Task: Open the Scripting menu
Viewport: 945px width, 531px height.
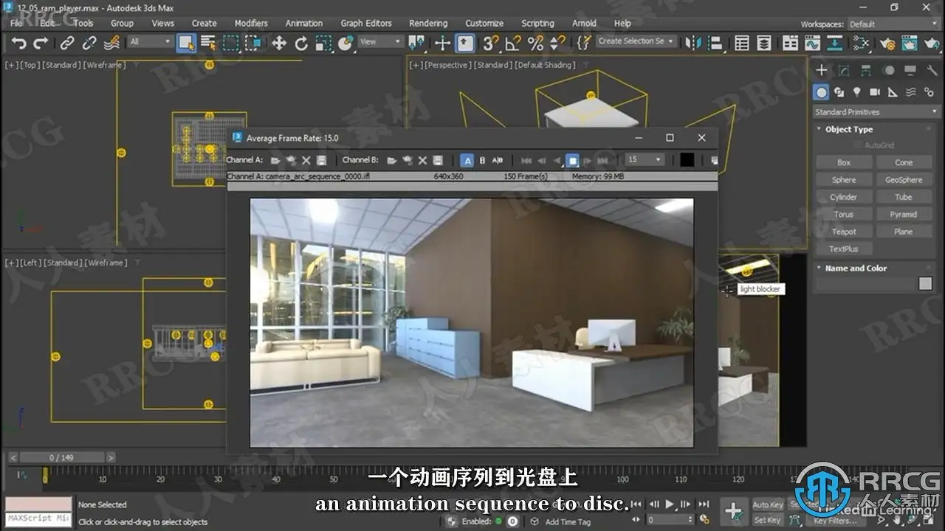Action: point(537,23)
